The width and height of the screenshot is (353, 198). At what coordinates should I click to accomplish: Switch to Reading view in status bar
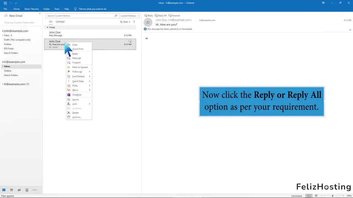point(316,196)
